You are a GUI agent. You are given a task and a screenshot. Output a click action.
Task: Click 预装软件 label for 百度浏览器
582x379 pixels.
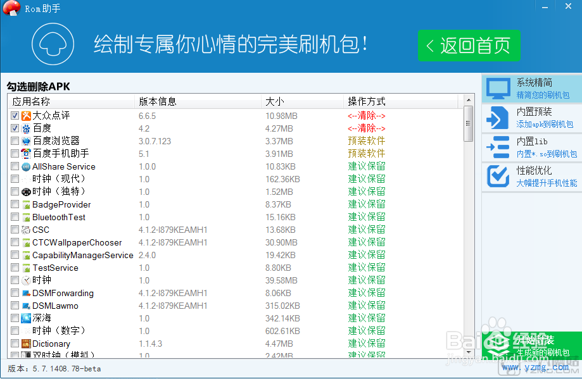[366, 141]
